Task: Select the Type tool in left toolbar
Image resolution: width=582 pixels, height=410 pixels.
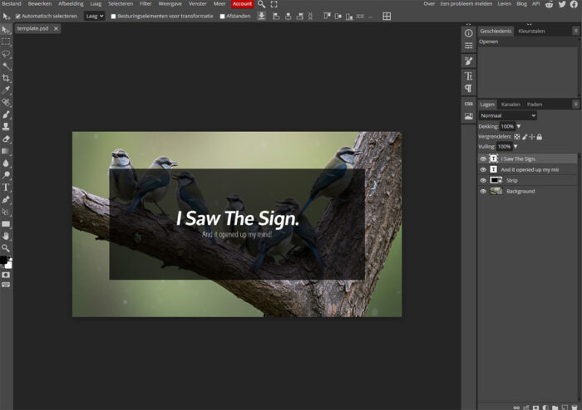Action: pos(6,188)
